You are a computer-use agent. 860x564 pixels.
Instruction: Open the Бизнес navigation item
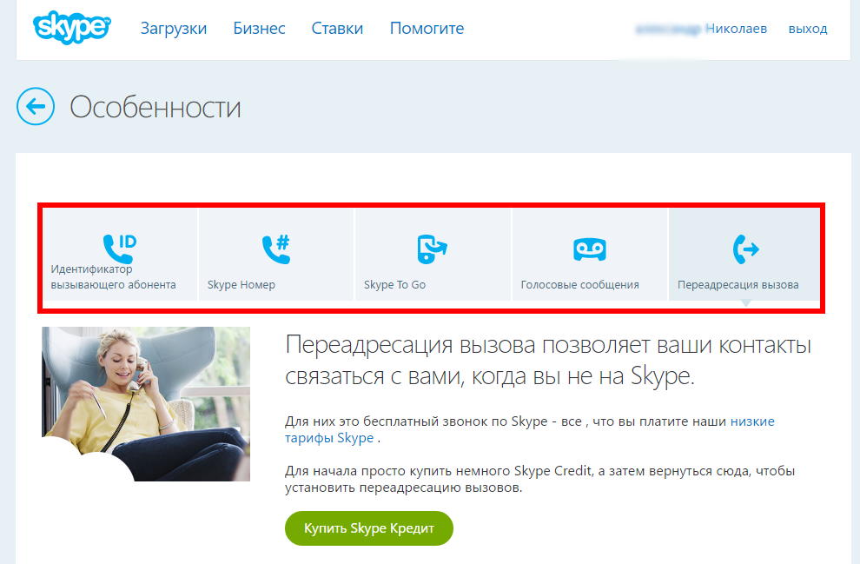pyautogui.click(x=259, y=29)
